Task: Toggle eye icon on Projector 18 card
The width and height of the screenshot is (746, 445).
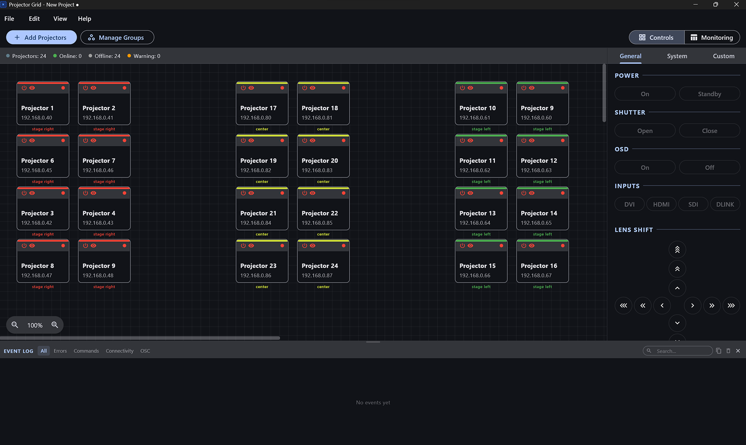Action: pyautogui.click(x=312, y=88)
